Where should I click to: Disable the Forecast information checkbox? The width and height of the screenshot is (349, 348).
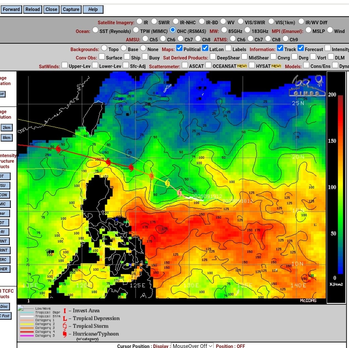click(x=301, y=48)
